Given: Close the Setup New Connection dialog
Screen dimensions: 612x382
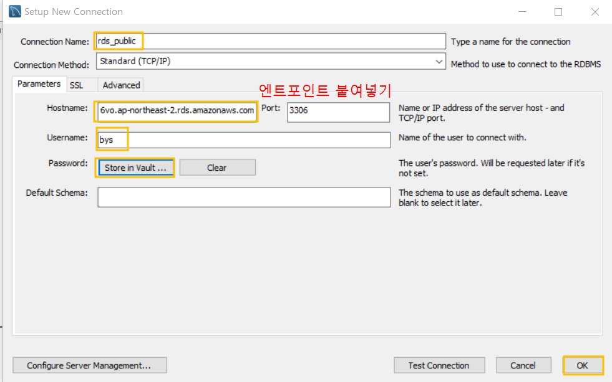Looking at the screenshot, I should tap(595, 12).
